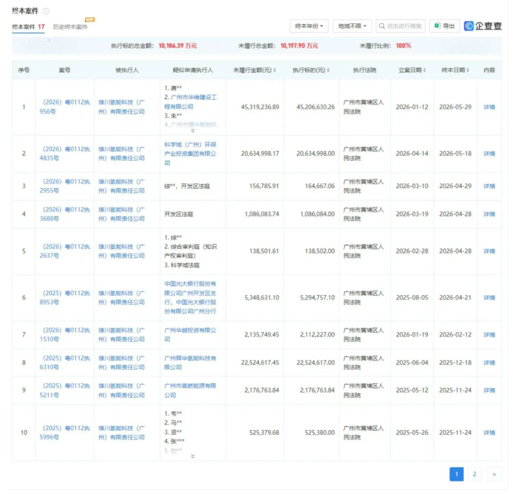Click amount 22,524,617.45
This screenshot has width=520, height=490.
click(260, 363)
